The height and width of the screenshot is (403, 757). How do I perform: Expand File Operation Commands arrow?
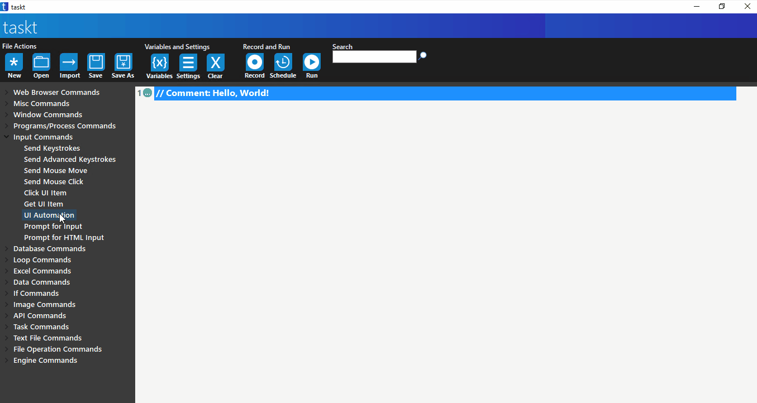pos(6,349)
